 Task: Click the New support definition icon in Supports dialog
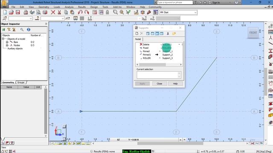[137, 34]
